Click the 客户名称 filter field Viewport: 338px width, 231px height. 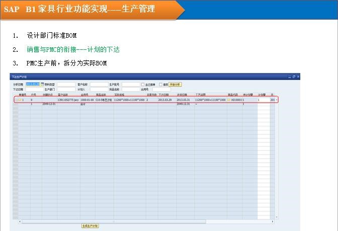click(99, 85)
